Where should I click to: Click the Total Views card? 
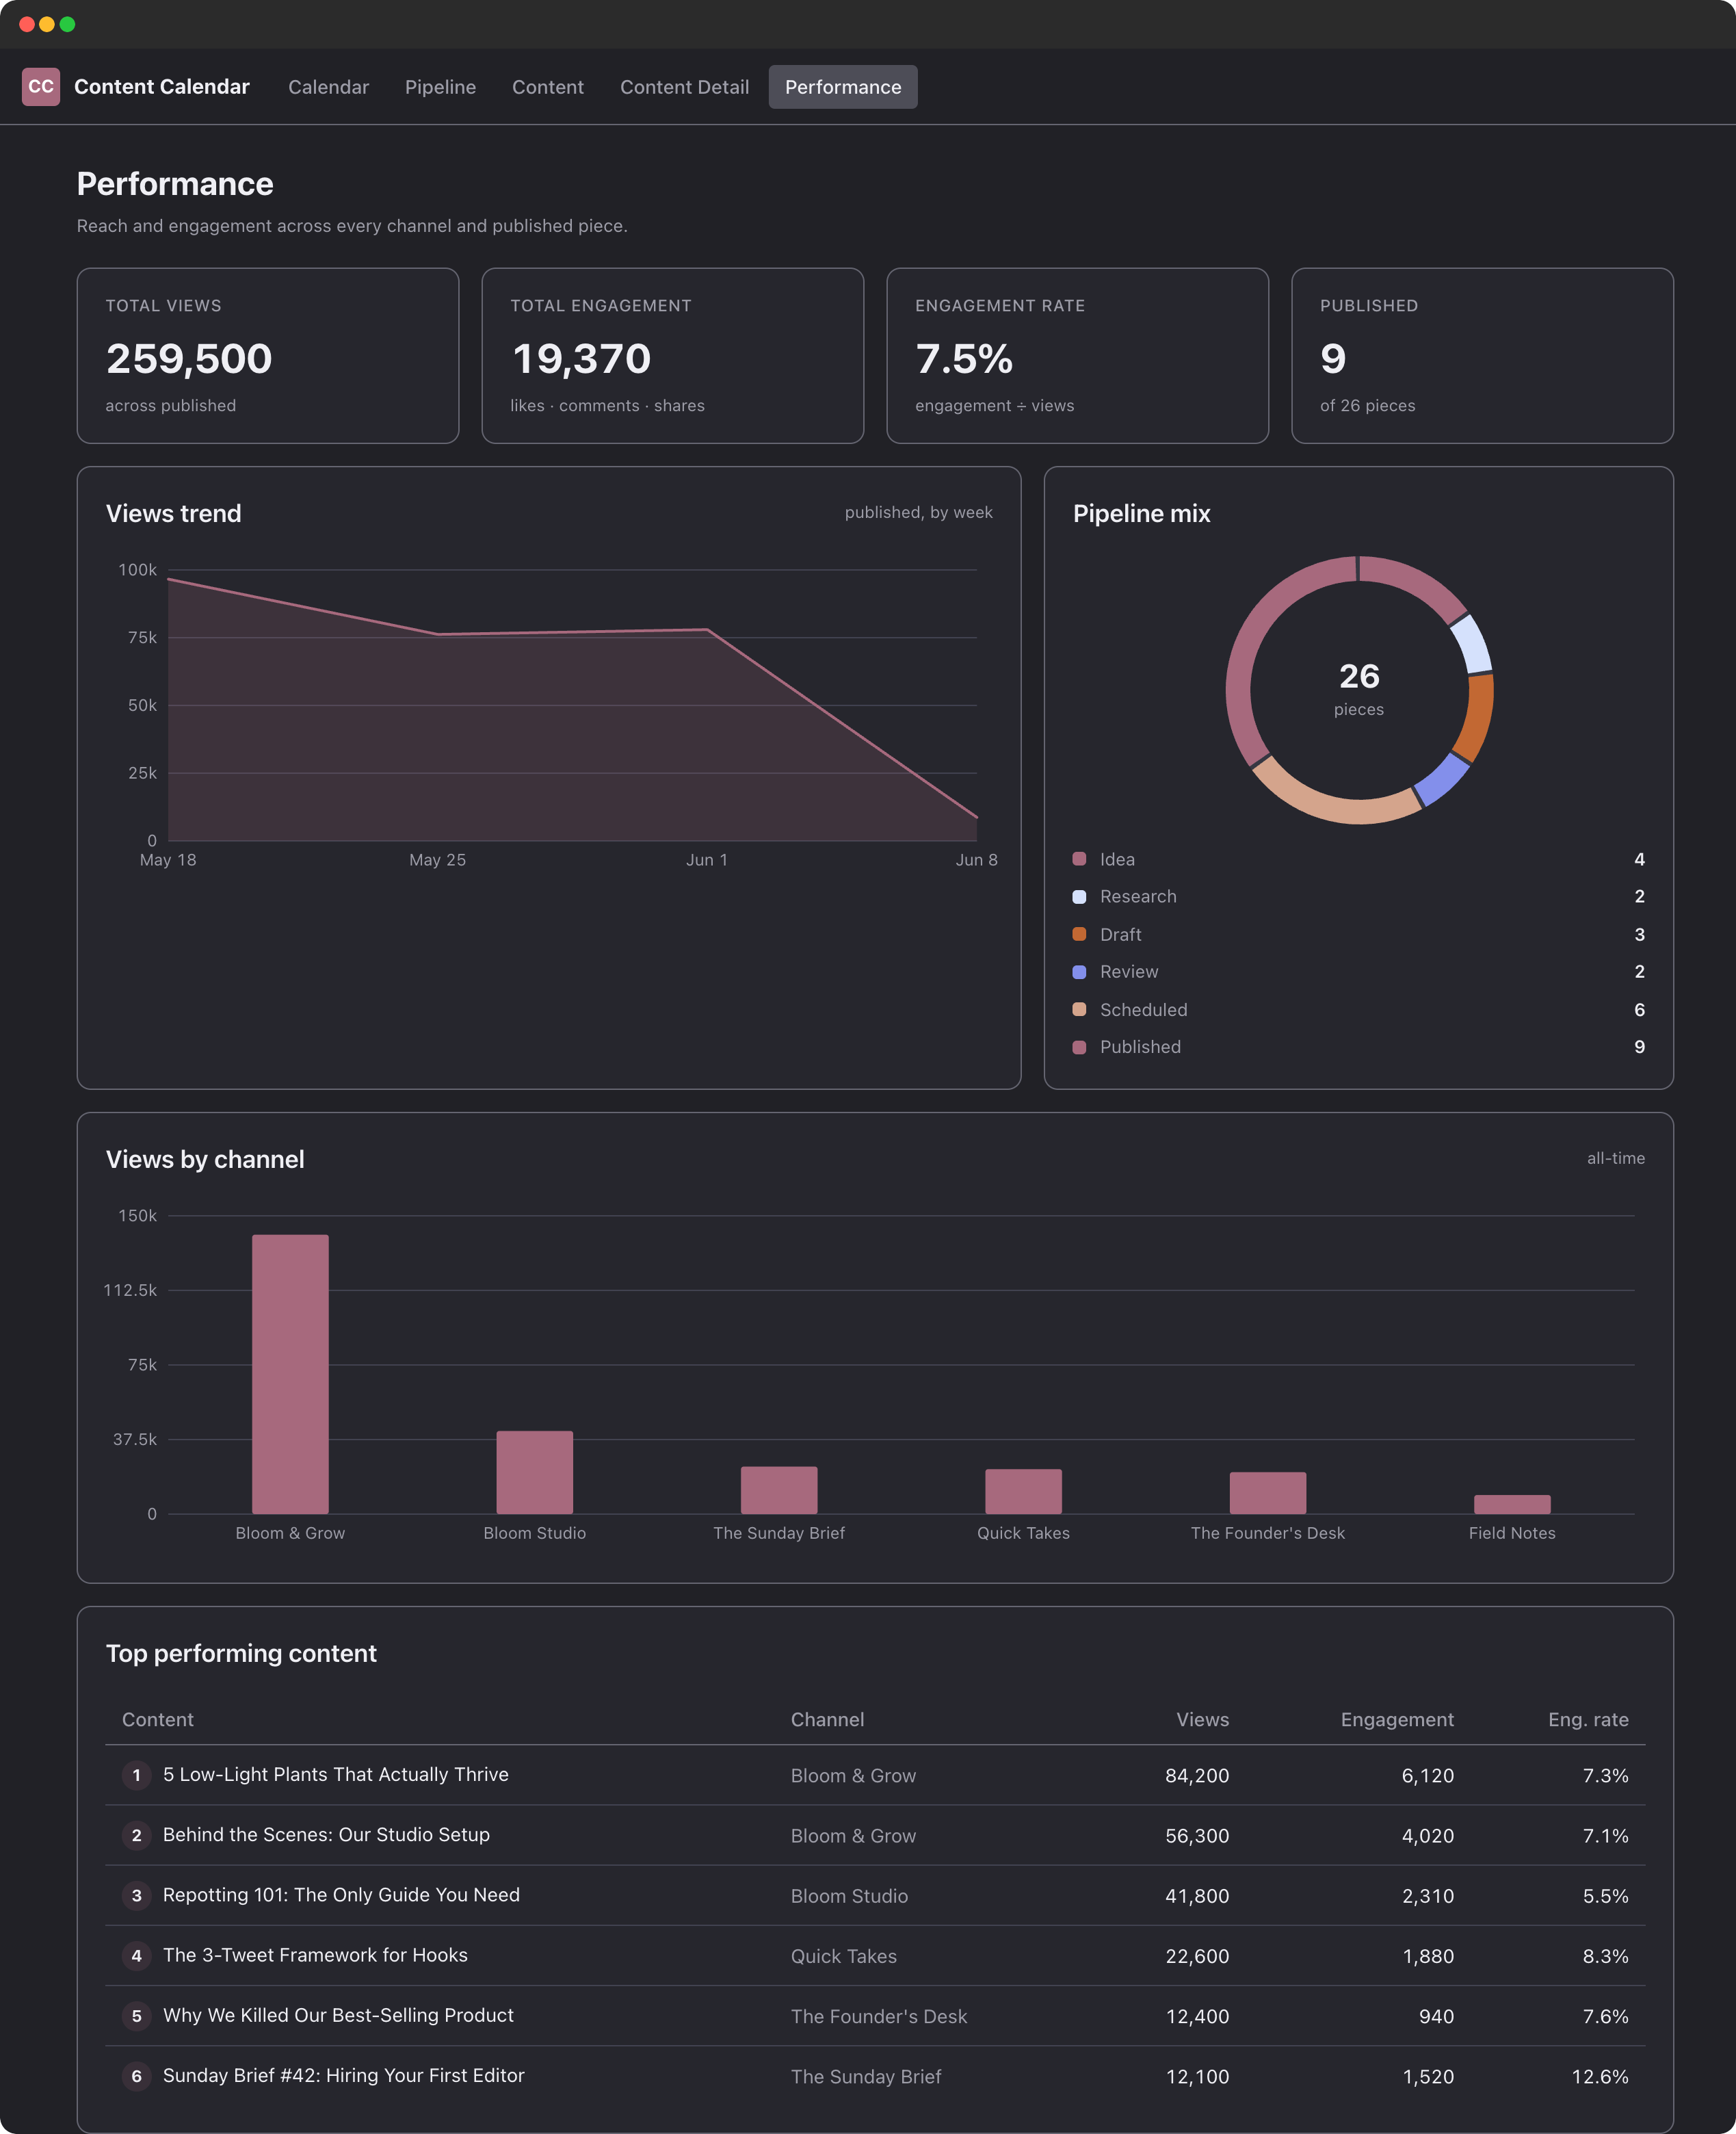tap(268, 355)
